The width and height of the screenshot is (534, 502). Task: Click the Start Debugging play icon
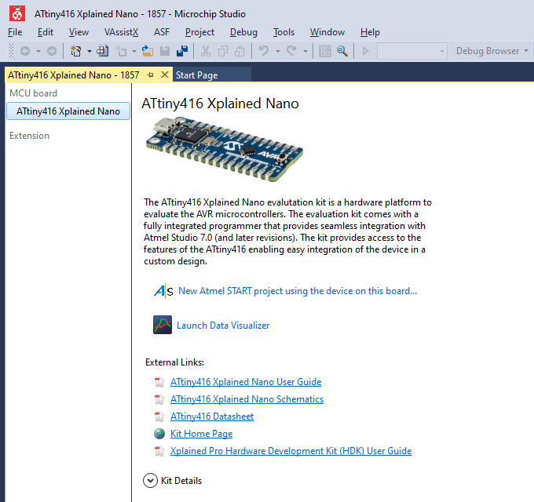coord(366,51)
